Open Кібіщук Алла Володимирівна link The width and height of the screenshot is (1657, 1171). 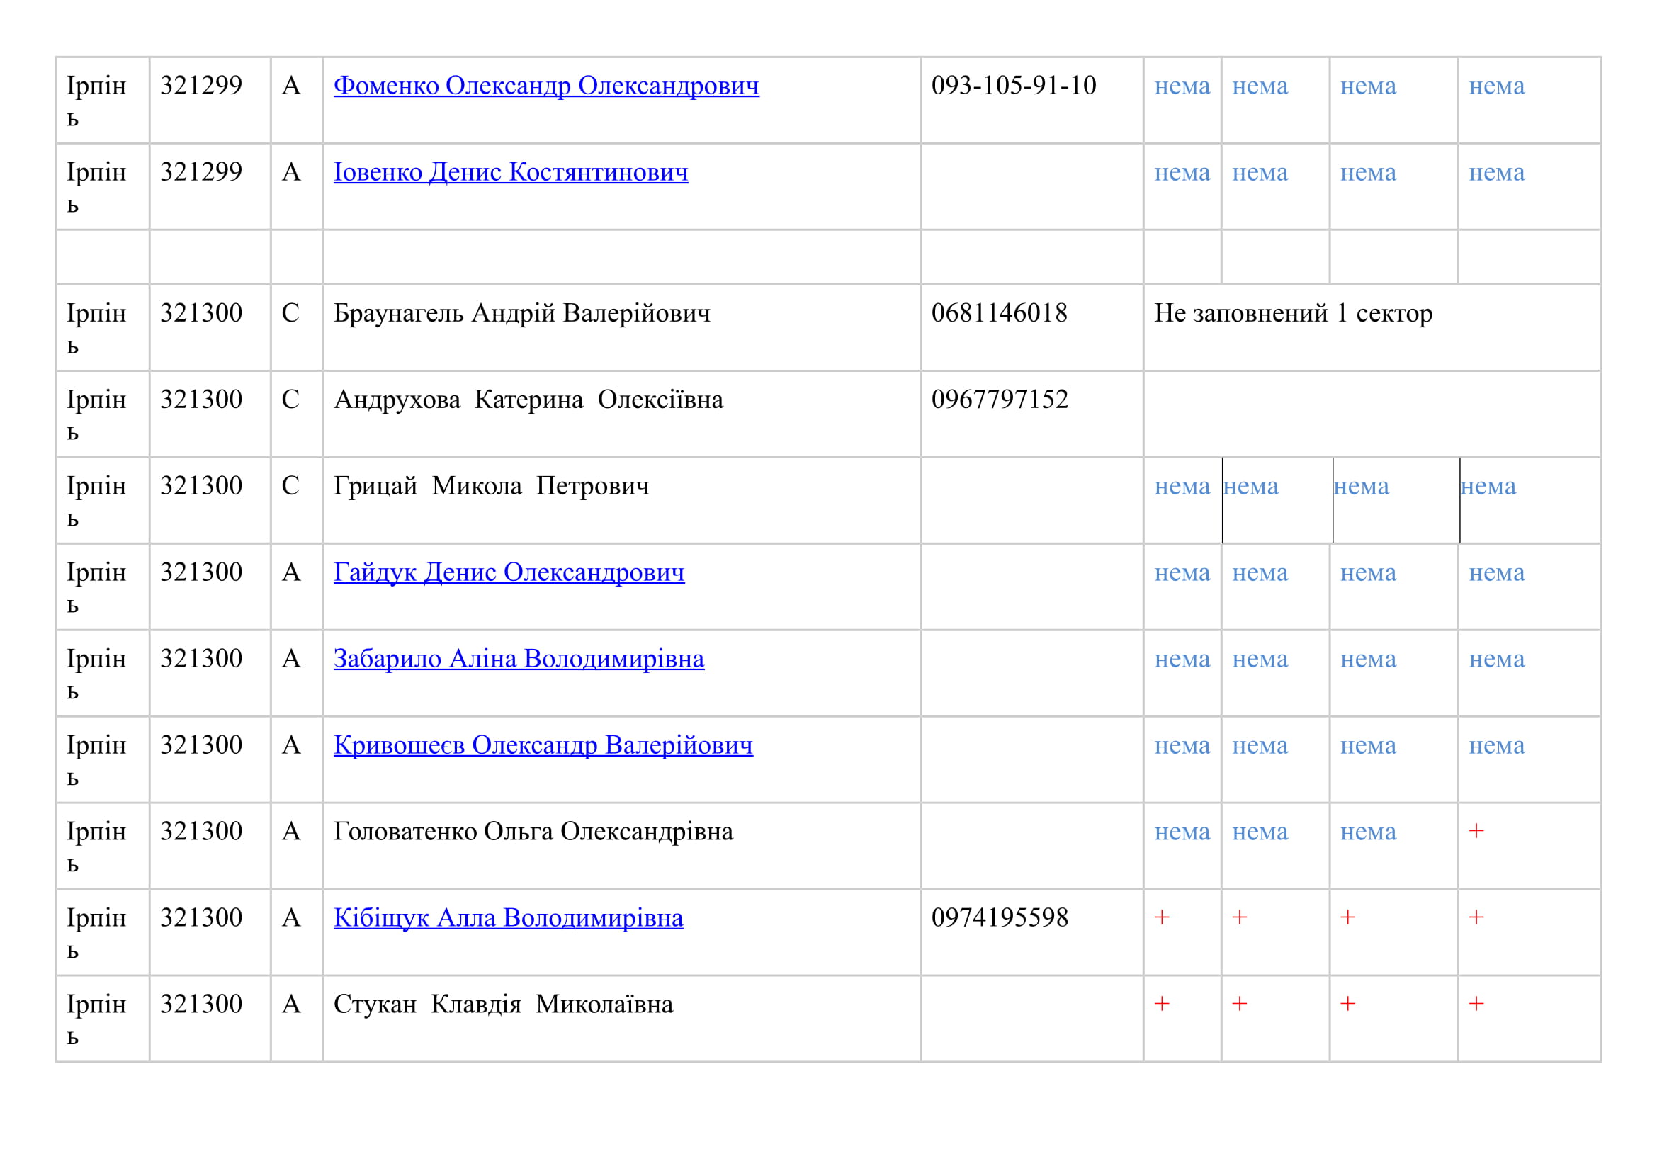click(x=508, y=918)
